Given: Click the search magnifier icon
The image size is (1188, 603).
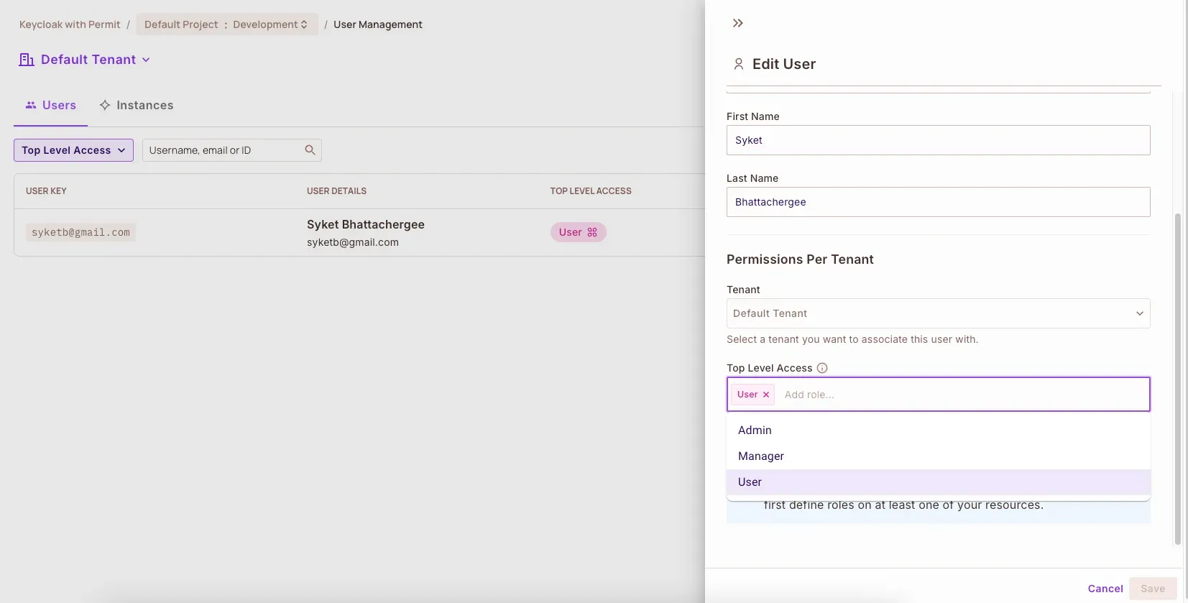Looking at the screenshot, I should click(x=310, y=150).
